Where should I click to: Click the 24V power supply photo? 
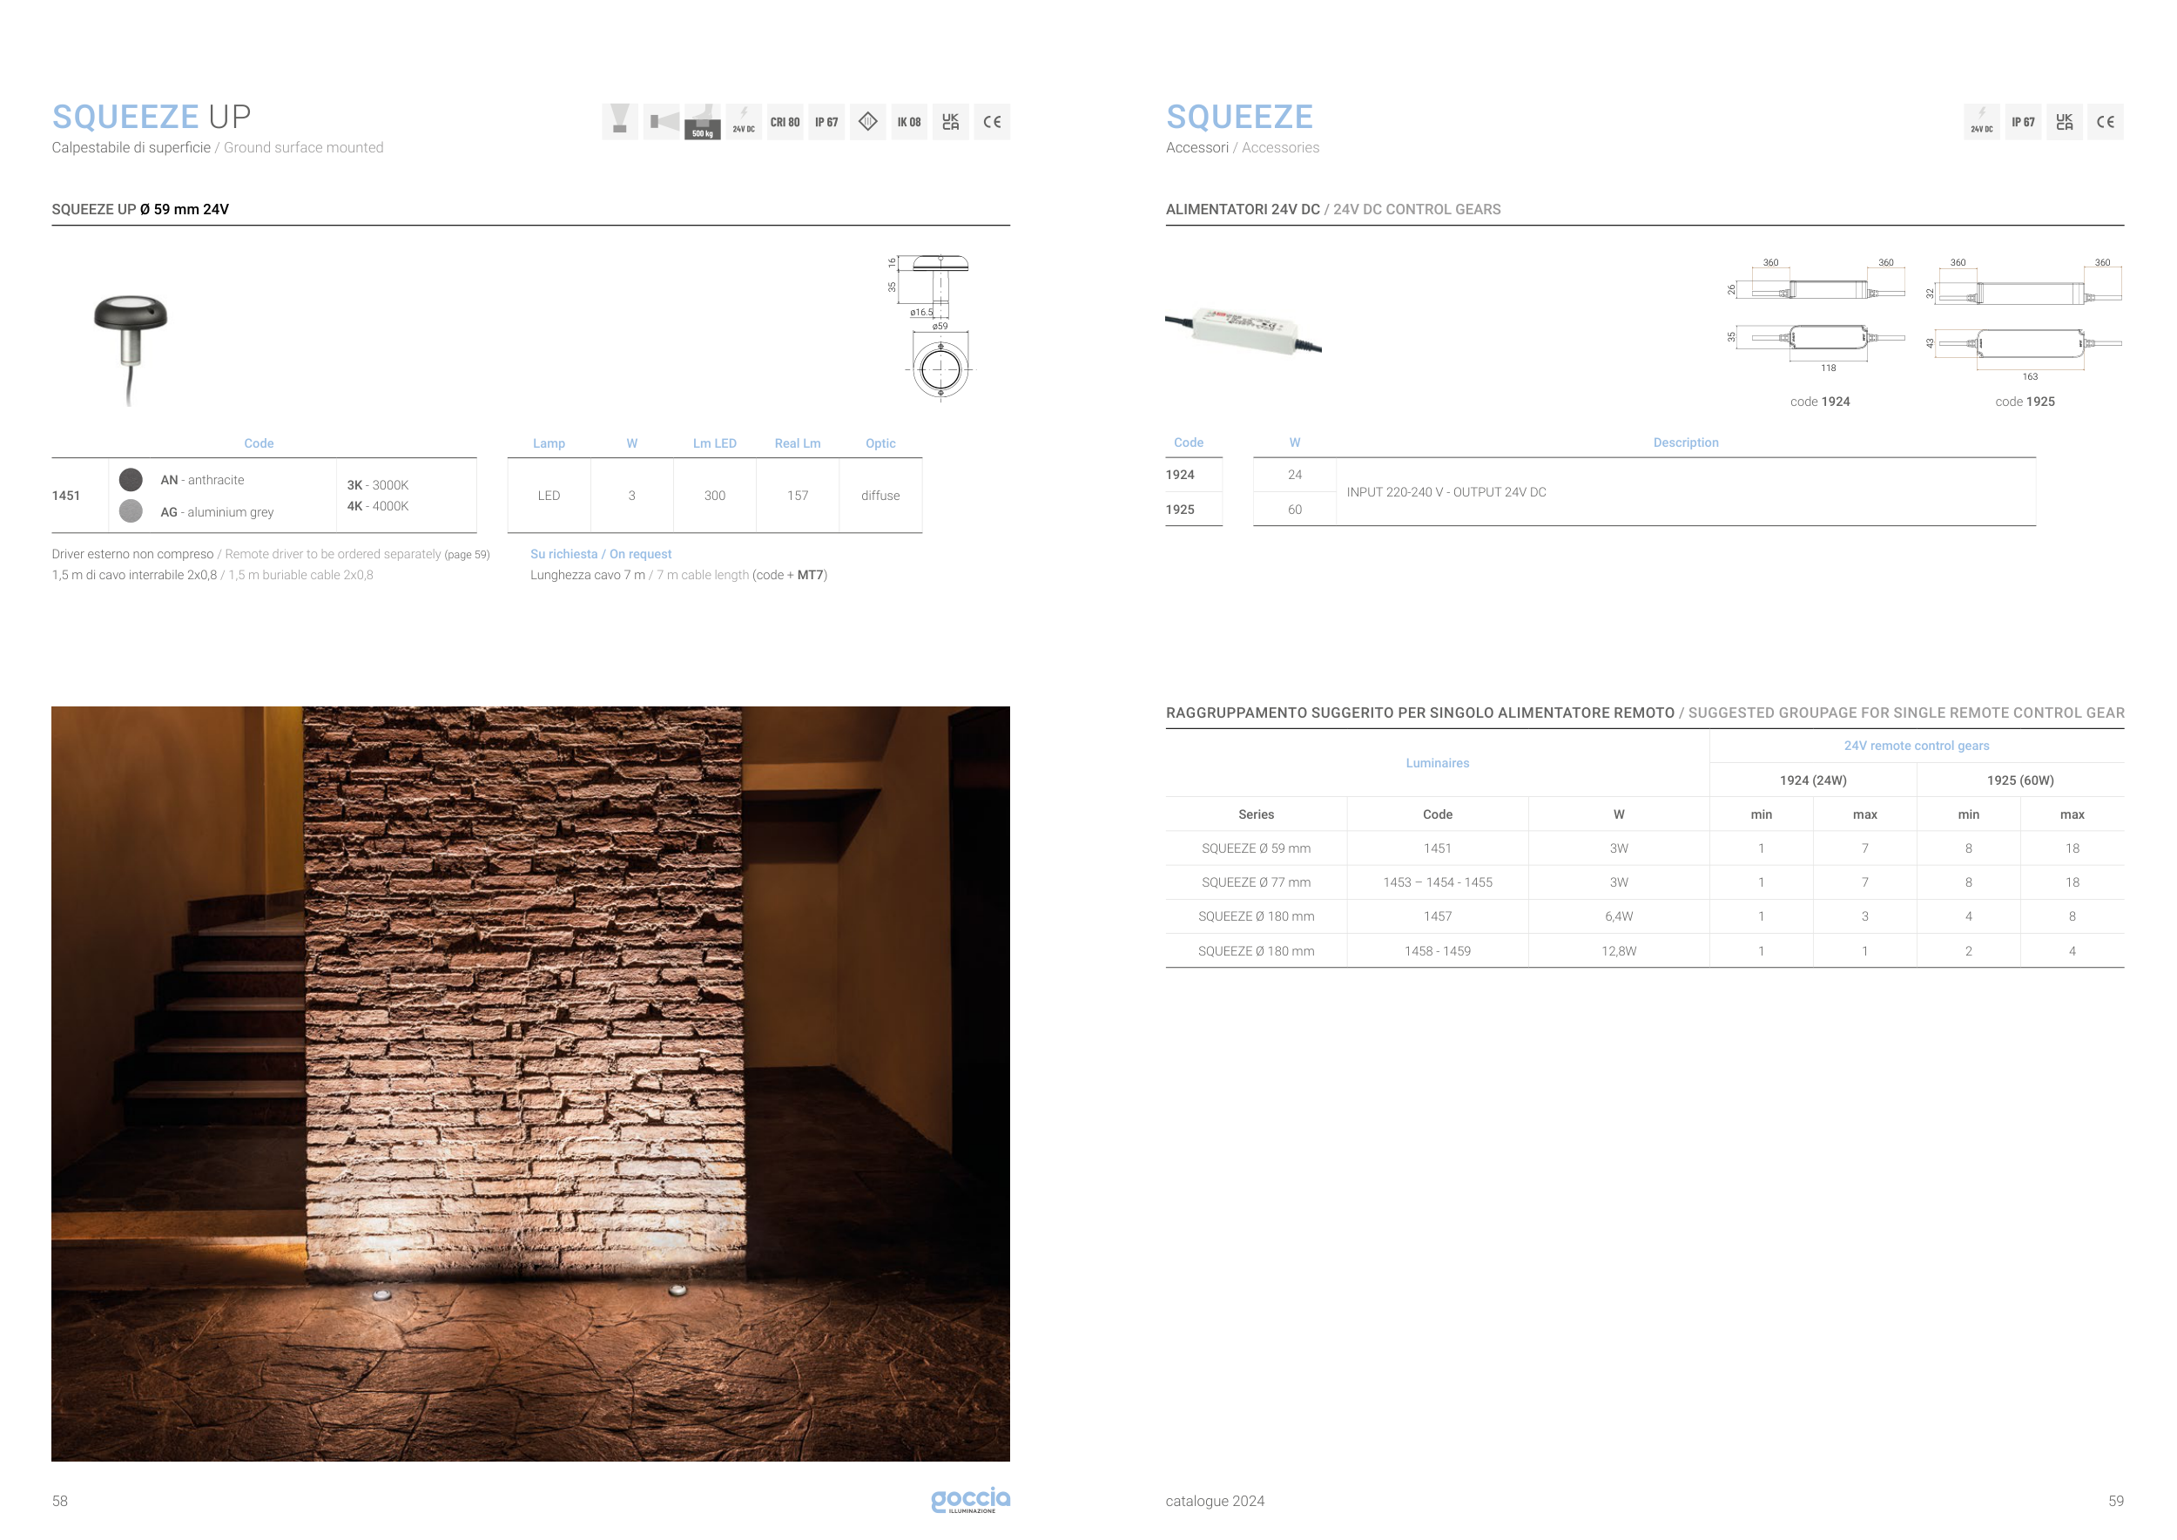(1243, 330)
